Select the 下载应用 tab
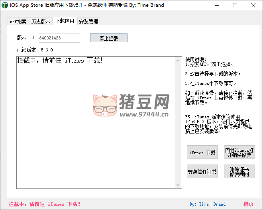Screen dimensions: 263x210 (x=65, y=21)
